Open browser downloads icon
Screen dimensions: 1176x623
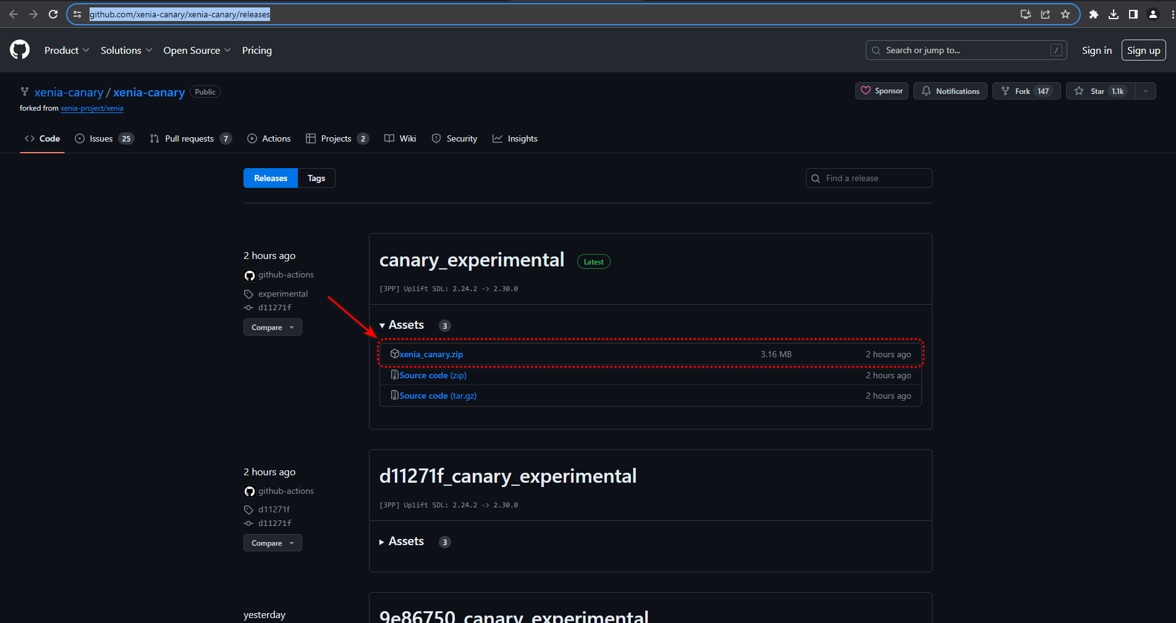(1114, 14)
